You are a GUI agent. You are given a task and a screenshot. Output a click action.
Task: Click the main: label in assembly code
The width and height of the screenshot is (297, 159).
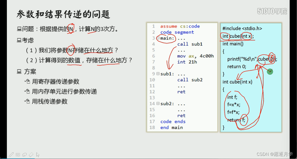(167, 38)
